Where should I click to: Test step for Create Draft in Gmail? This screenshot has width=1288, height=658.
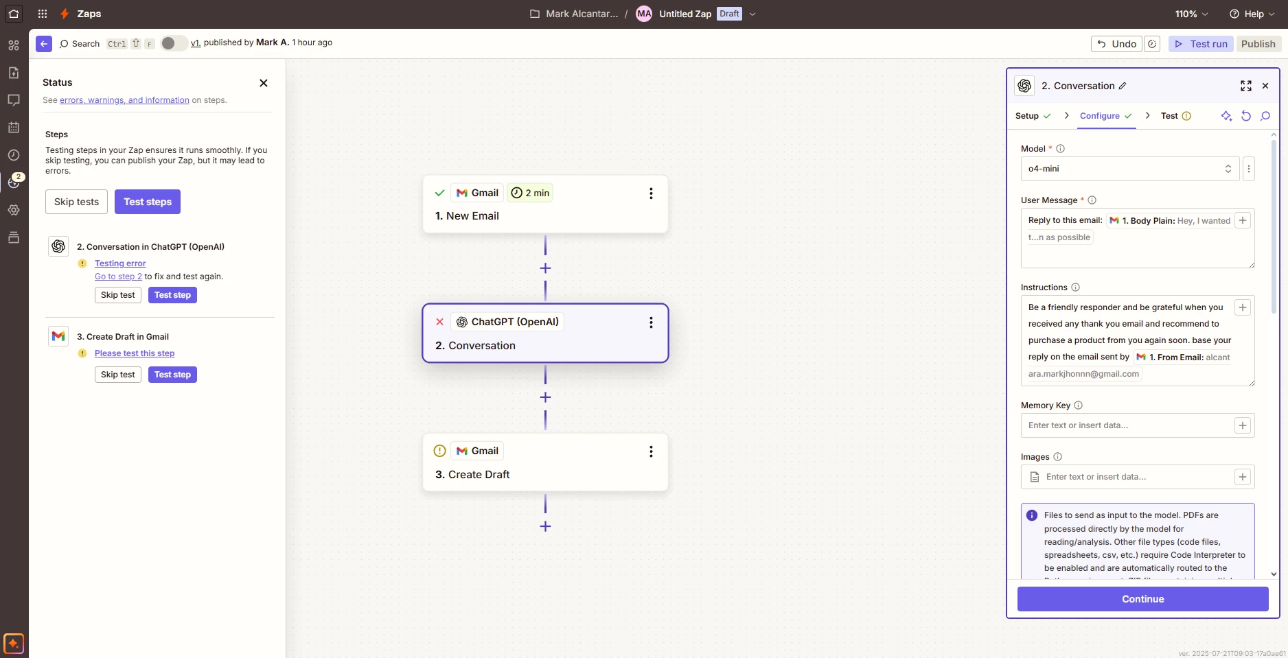coord(172,375)
